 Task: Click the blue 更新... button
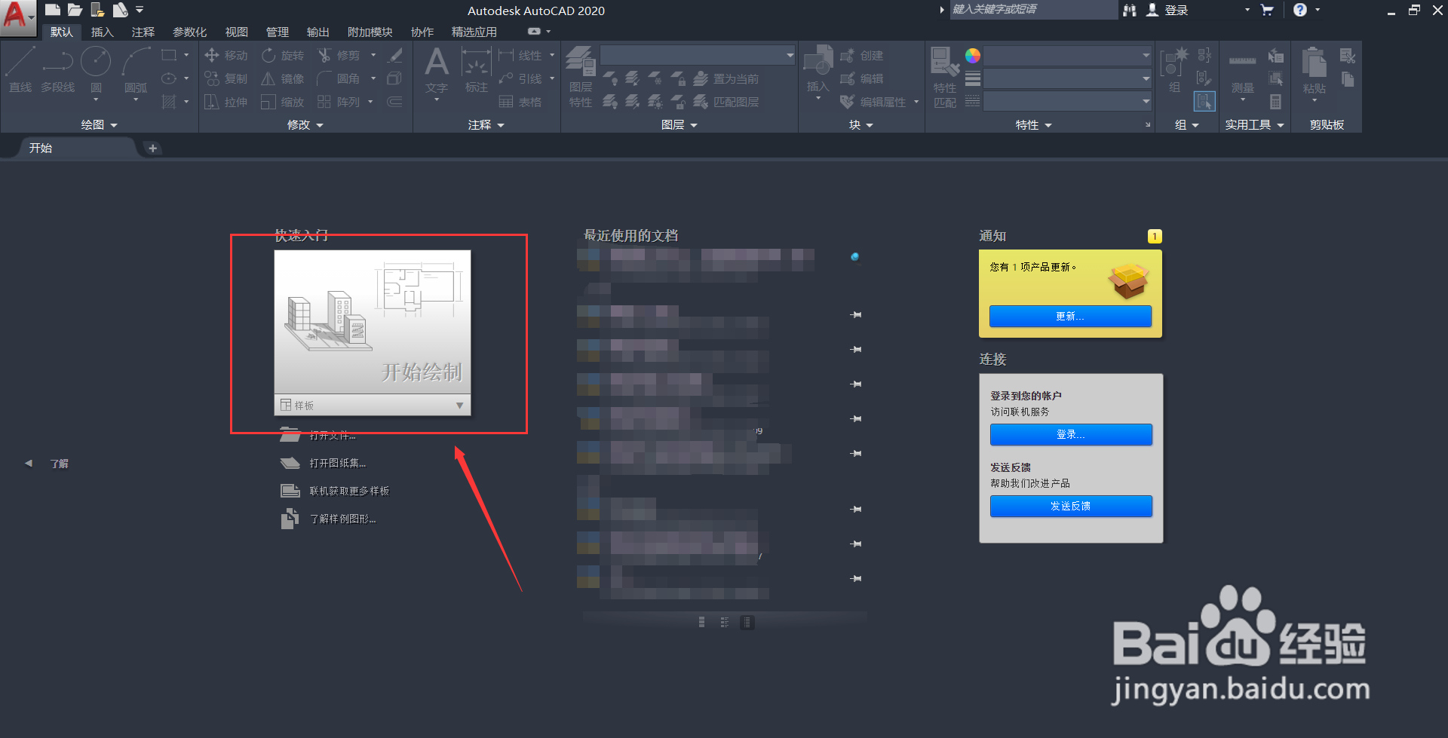click(1070, 317)
